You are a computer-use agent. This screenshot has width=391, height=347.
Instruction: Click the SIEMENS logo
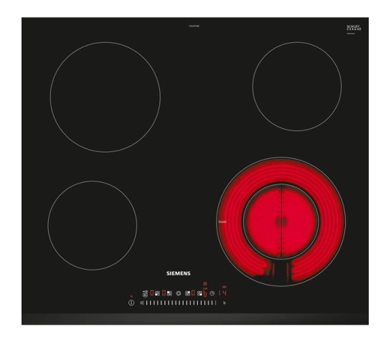pyautogui.click(x=179, y=273)
